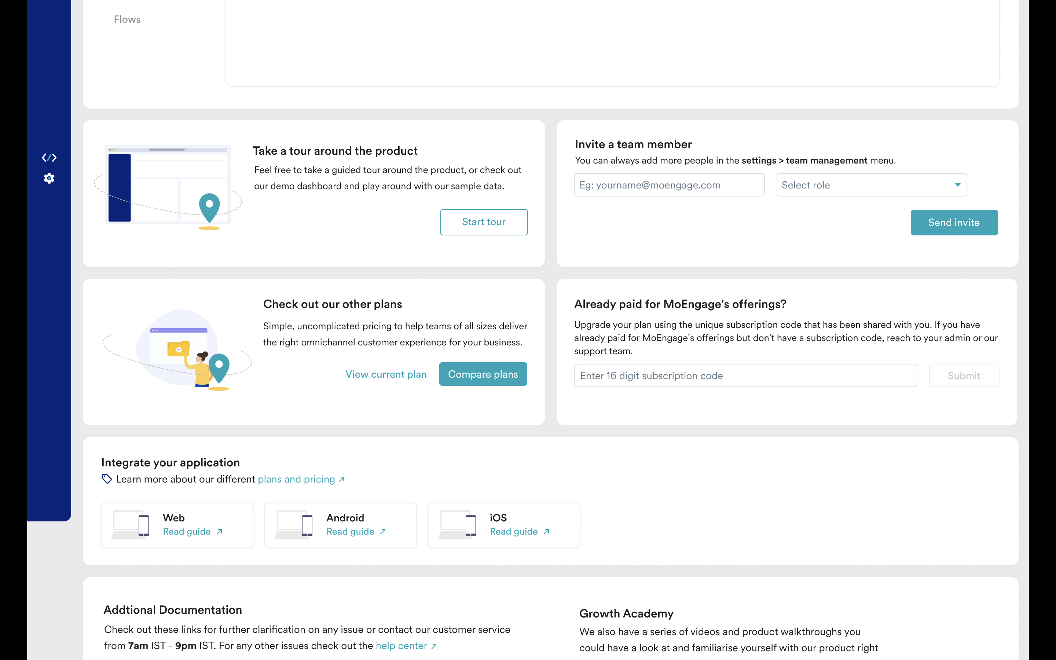Image resolution: width=1056 pixels, height=660 pixels.
Task: Click the Android device illustration icon
Action: tap(294, 525)
